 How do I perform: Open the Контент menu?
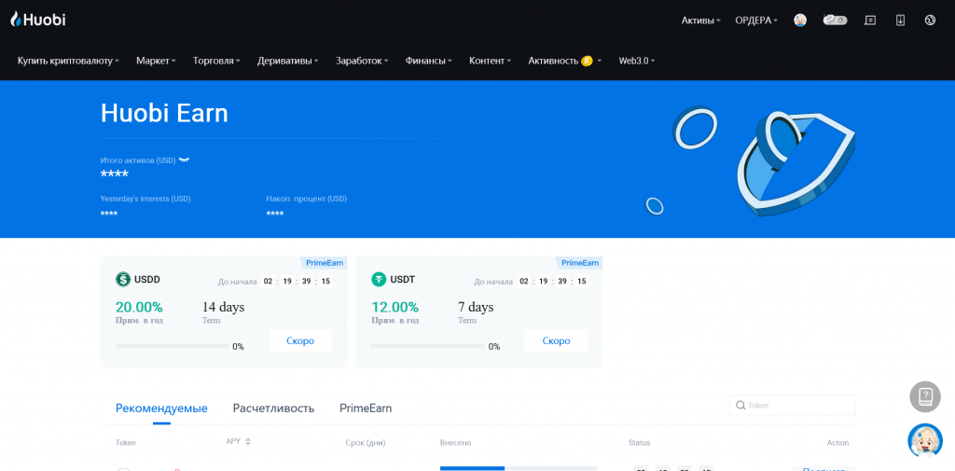490,61
